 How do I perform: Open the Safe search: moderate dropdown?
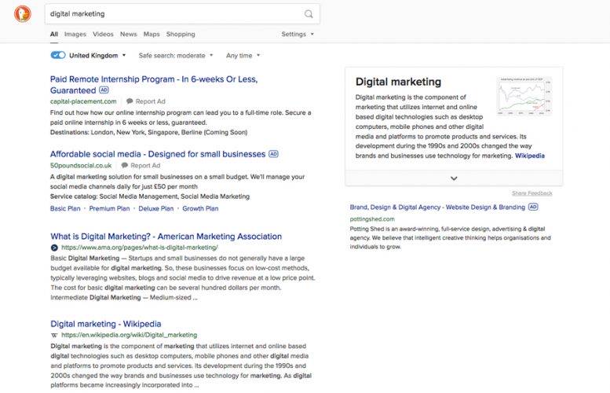[x=176, y=55]
